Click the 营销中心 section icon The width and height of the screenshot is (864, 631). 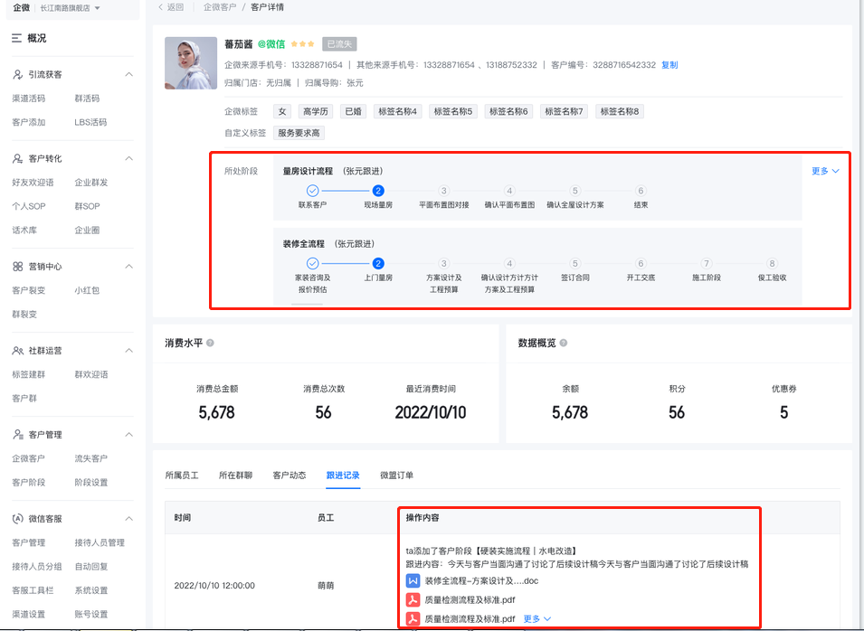(17, 267)
